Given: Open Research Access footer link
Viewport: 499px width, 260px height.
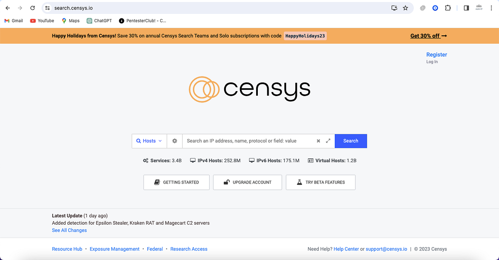Looking at the screenshot, I should tap(189, 249).
